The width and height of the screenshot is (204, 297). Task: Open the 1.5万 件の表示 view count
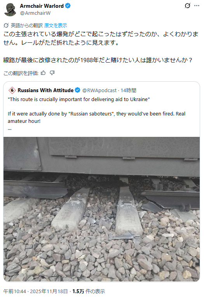coord(89,291)
